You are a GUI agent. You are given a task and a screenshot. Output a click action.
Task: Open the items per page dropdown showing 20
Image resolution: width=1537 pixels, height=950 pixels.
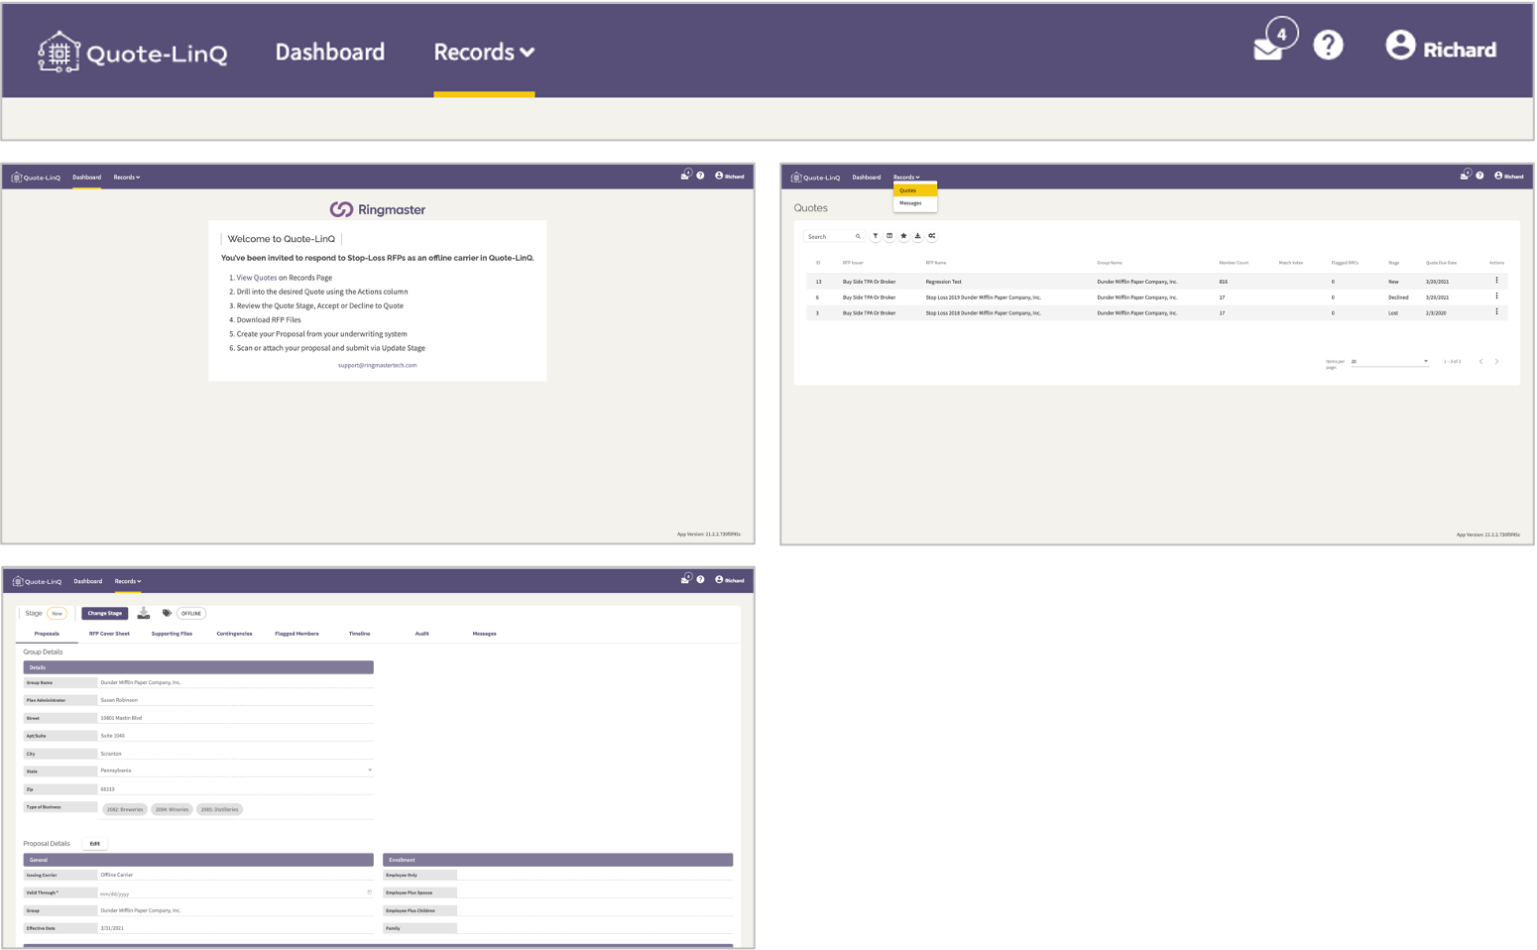[1388, 361]
